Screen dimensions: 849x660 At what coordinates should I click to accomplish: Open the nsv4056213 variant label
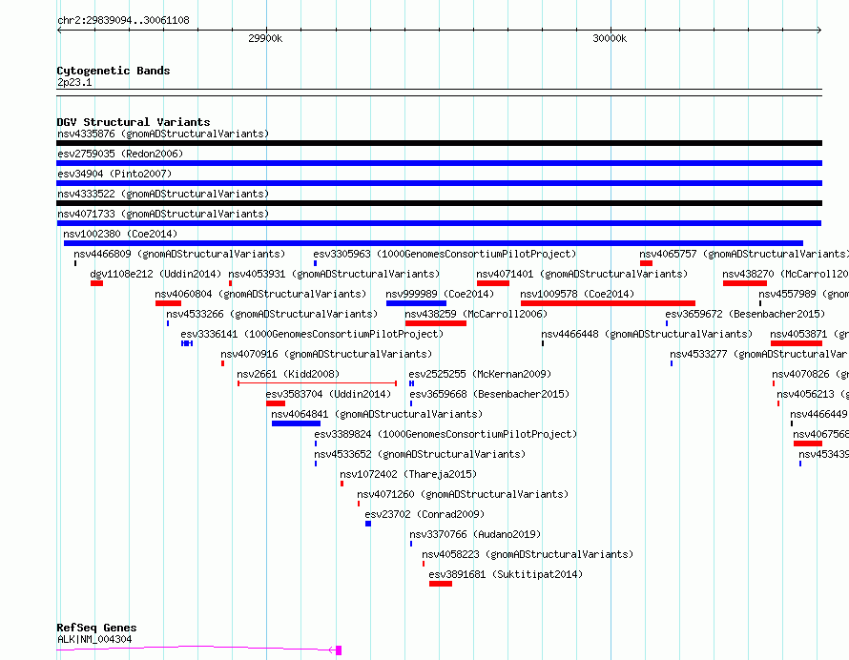[812, 394]
